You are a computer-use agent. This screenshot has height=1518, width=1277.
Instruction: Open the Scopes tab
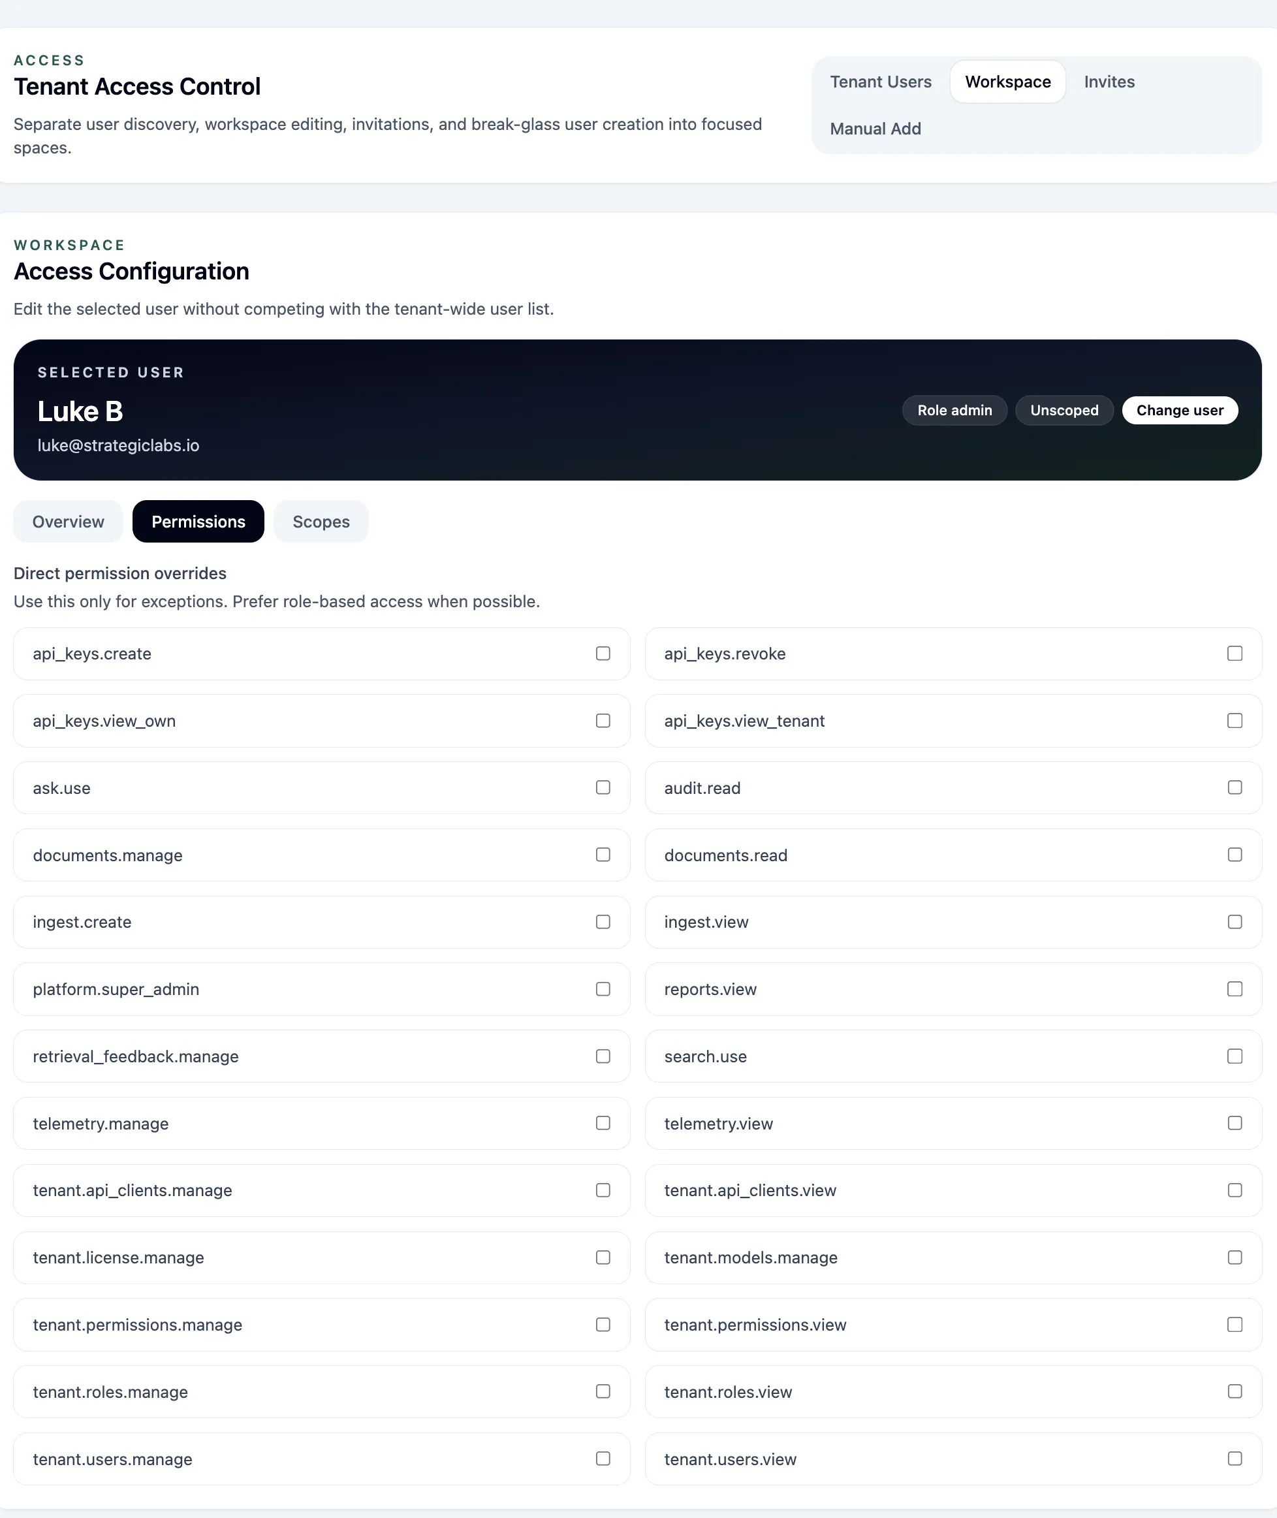[x=321, y=521]
